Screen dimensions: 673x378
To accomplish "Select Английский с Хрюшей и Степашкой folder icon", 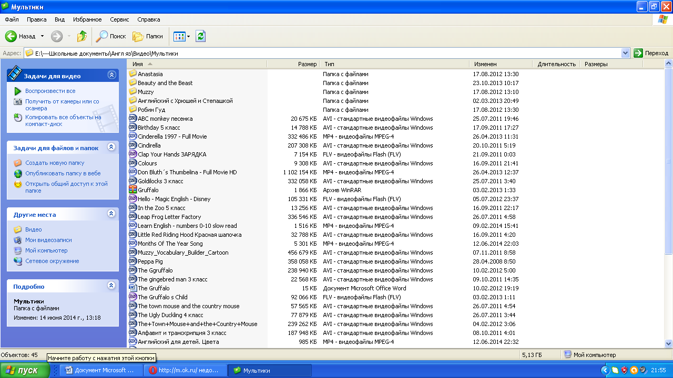I will pos(132,101).
